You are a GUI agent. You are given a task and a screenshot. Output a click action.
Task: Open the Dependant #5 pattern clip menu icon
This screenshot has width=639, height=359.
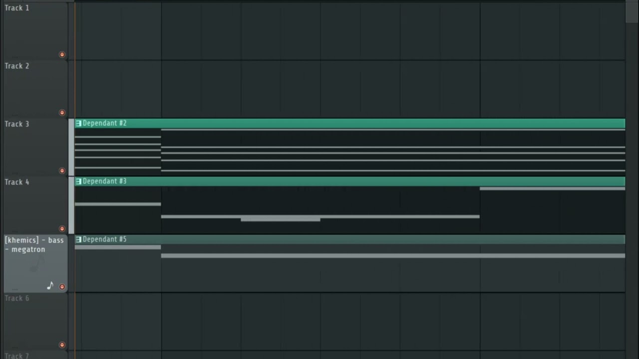tap(78, 239)
